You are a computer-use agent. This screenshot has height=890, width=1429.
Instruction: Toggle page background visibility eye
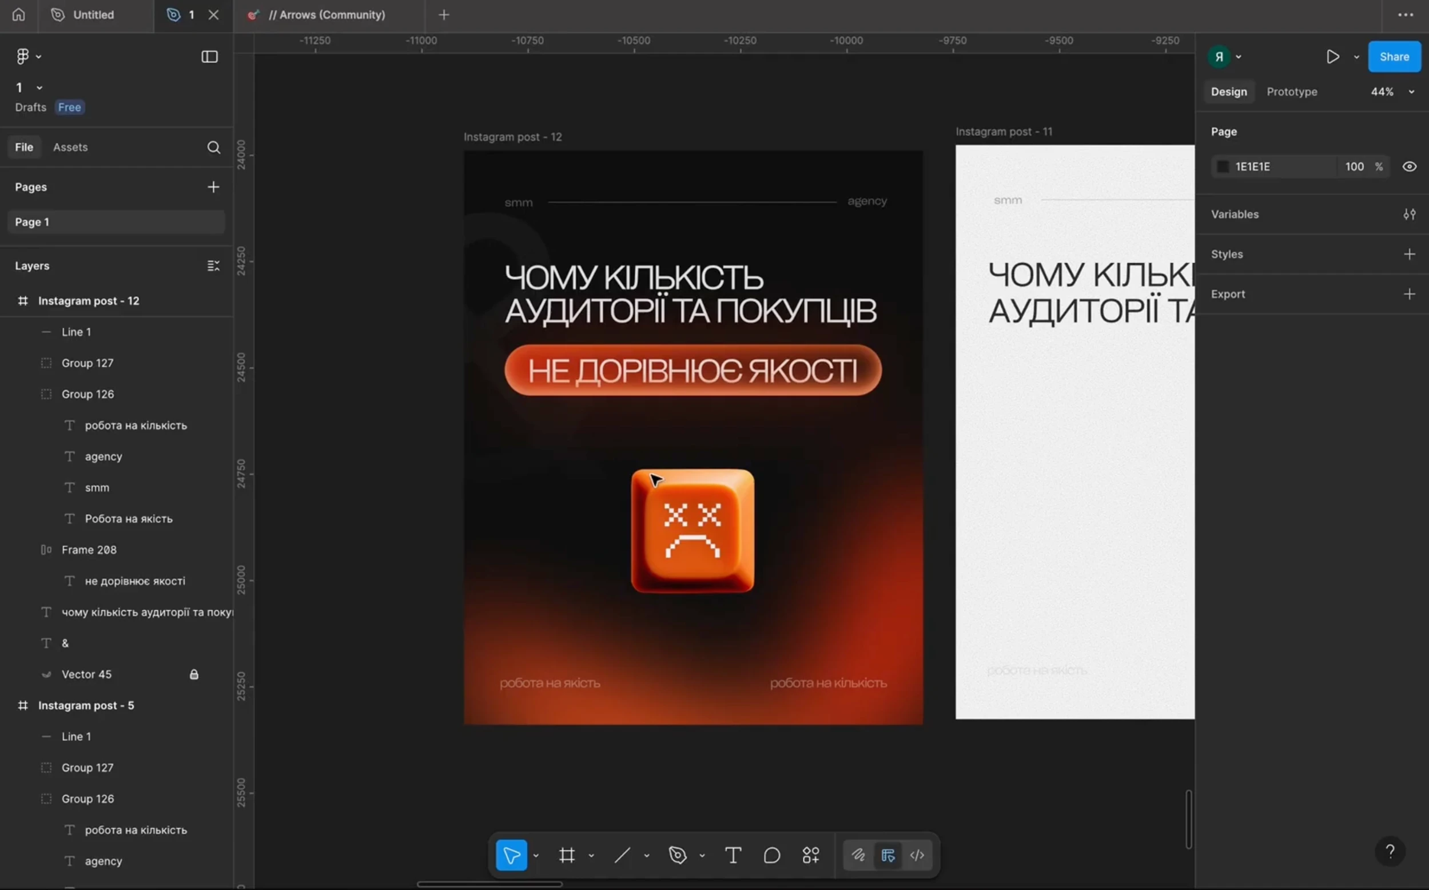[x=1409, y=166]
